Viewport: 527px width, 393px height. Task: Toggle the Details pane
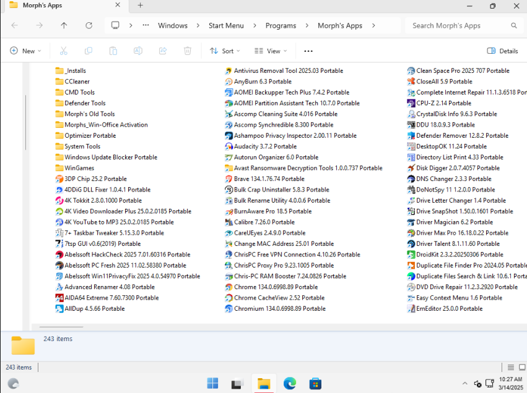(502, 51)
